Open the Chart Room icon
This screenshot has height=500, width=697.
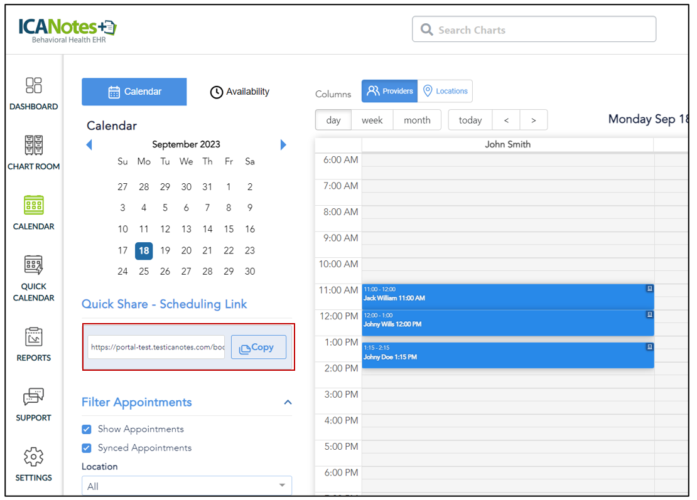[x=33, y=146]
